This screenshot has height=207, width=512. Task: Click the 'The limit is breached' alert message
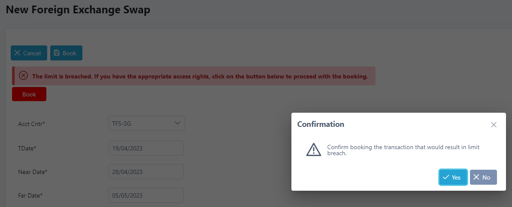point(200,77)
